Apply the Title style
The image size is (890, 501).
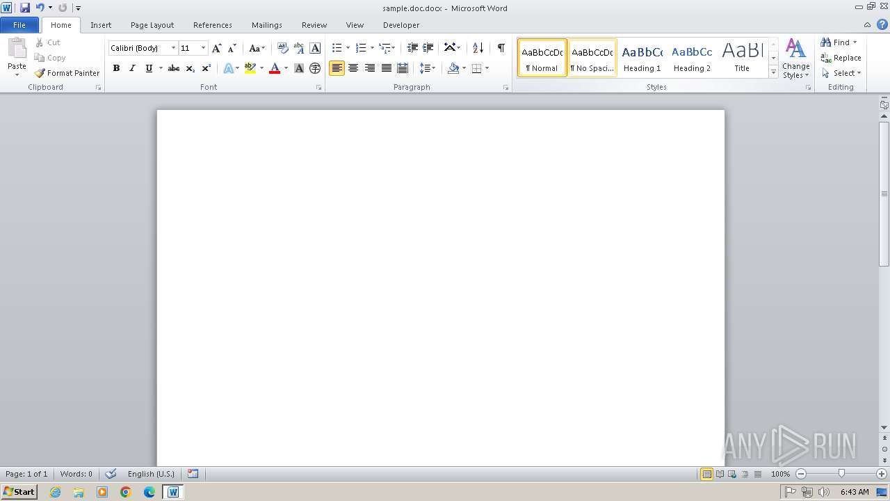[742, 58]
